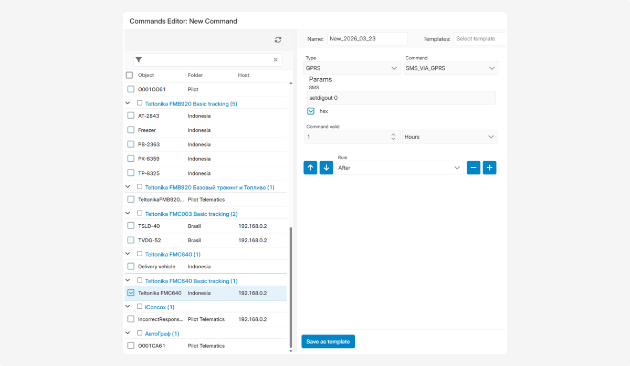Image resolution: width=630 pixels, height=366 pixels.
Task: Click the filter funnel icon
Action: (139, 60)
